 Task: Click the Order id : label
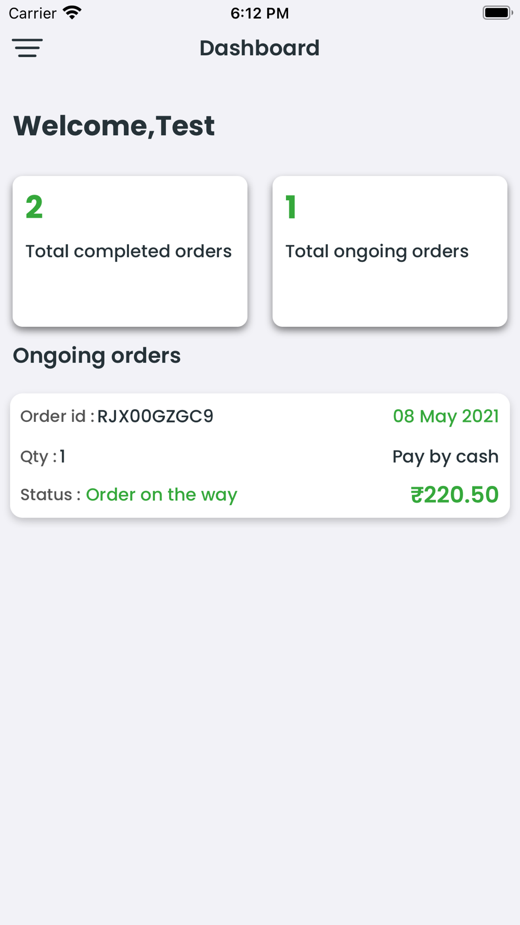click(x=57, y=416)
